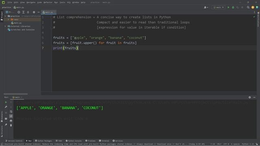Open Project panel gear options
This screenshot has height=146, width=260.
click(34, 12)
